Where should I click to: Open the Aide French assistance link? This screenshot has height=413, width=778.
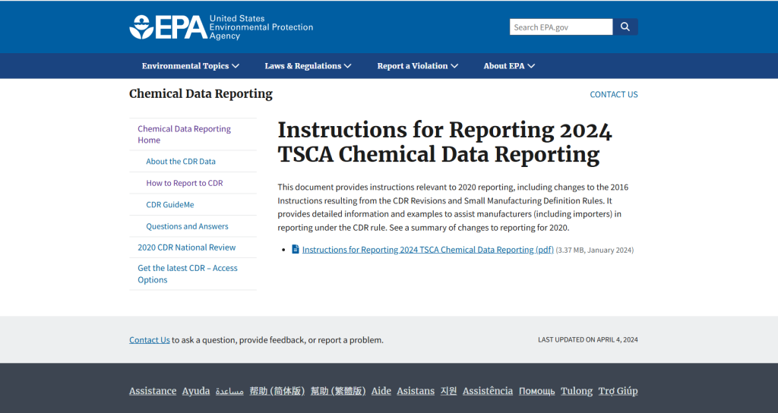[381, 391]
